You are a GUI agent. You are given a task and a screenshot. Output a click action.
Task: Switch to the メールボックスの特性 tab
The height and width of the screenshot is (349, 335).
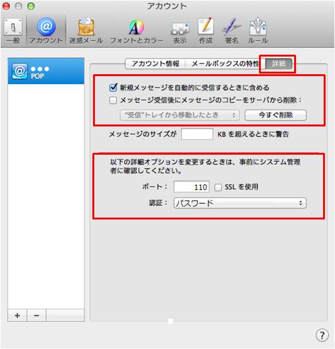coord(225,64)
